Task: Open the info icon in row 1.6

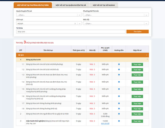Action: click(x=119, y=96)
